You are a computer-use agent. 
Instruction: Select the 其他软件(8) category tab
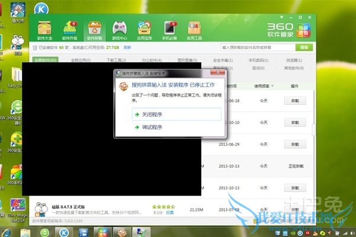click(x=294, y=68)
